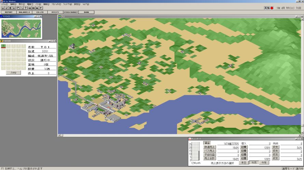Click the fourth toolbar icon beside the train-front icon
The image size is (304, 170).
(x=14, y=8)
